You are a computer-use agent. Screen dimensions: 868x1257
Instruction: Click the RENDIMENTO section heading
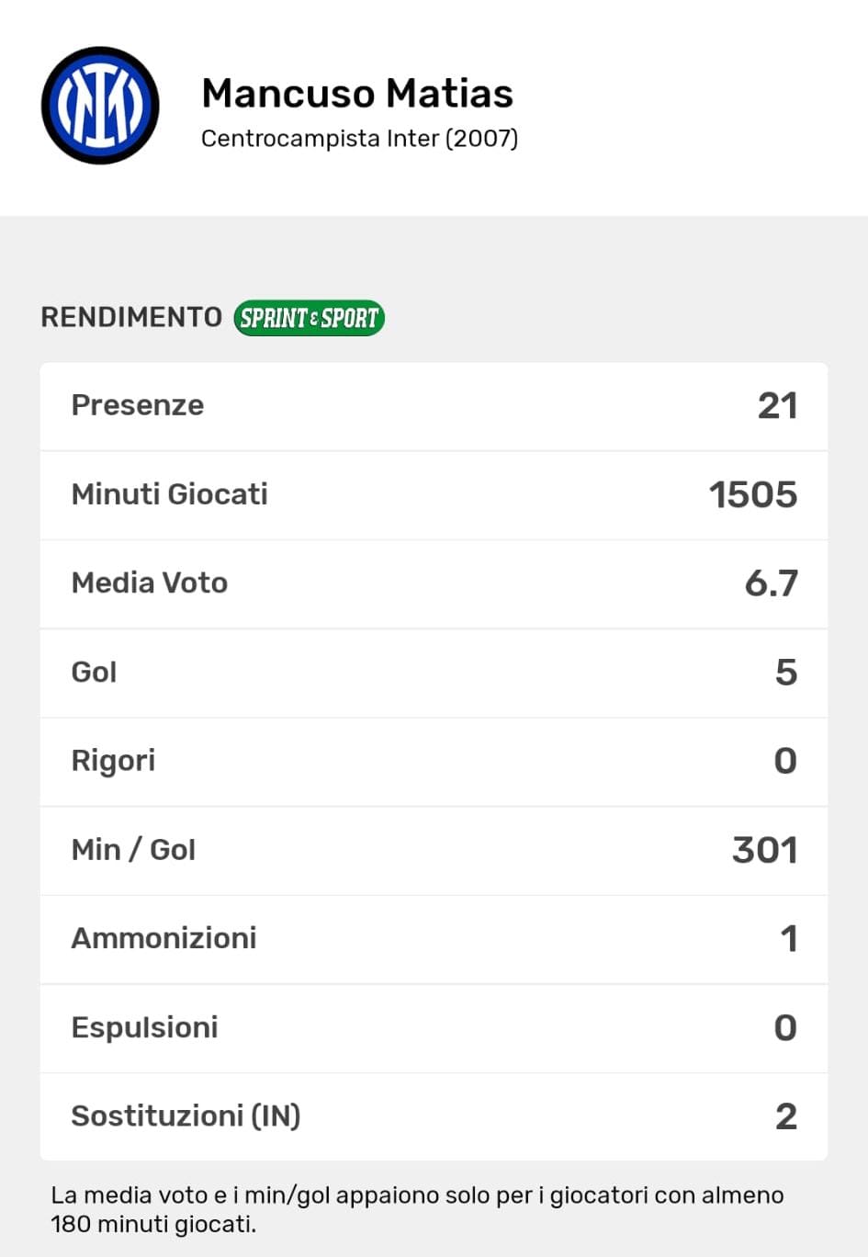click(x=131, y=317)
